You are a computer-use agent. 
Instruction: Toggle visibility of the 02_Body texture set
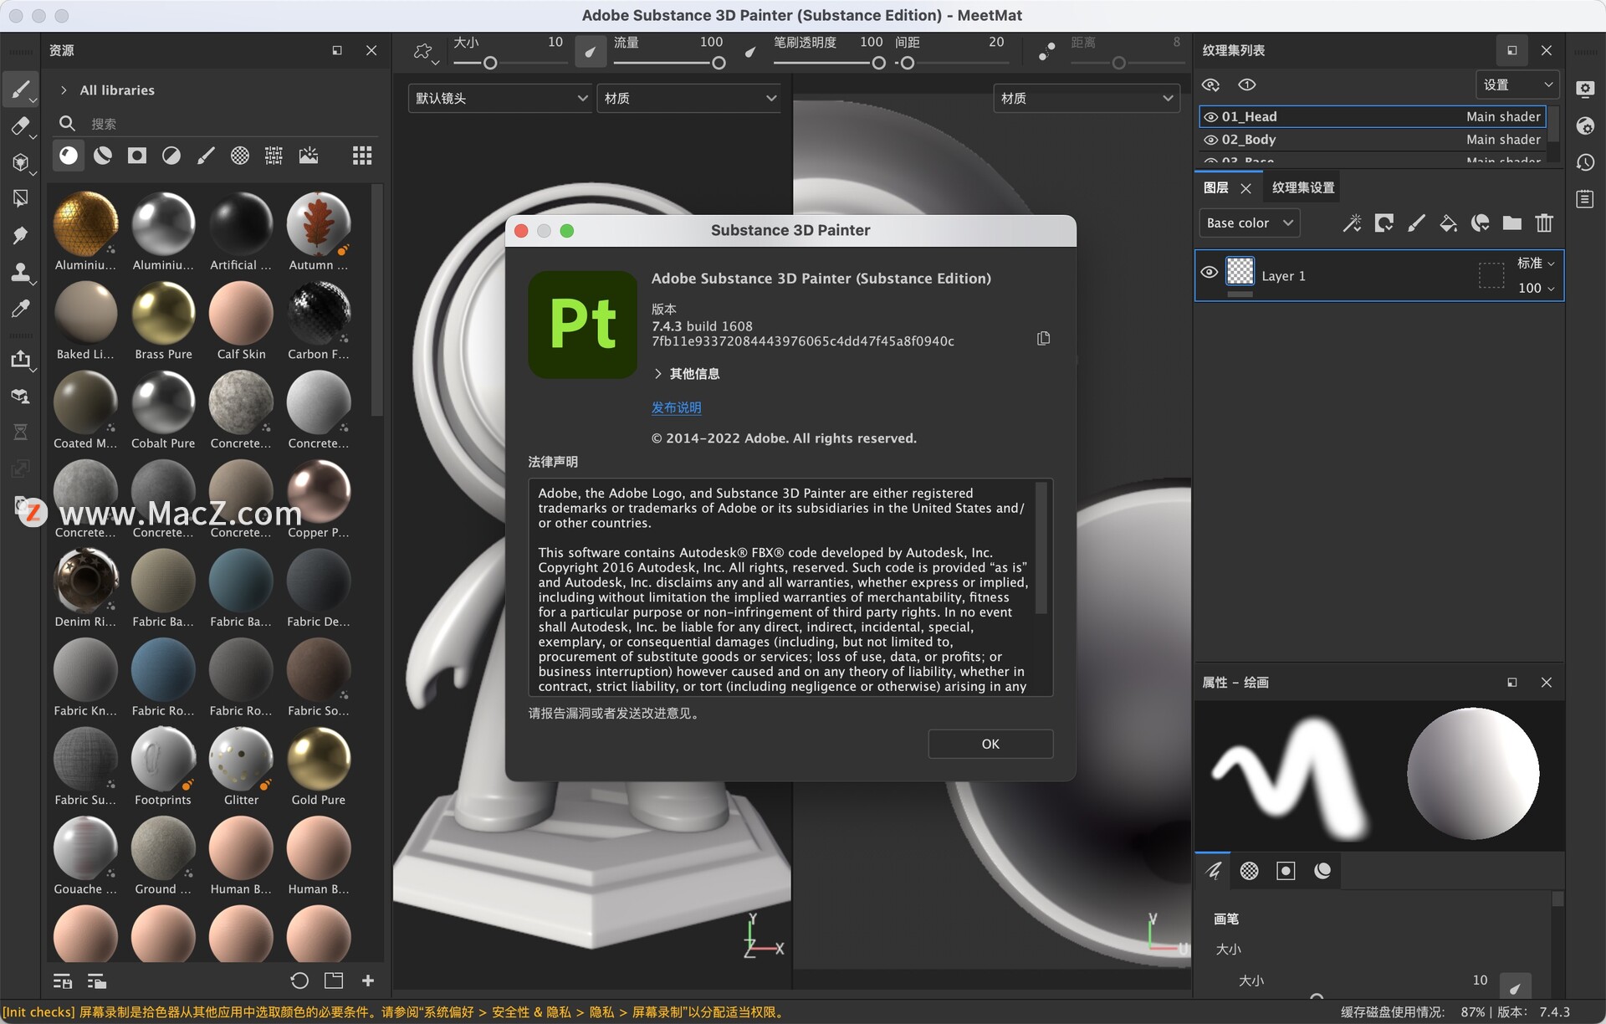1210,140
